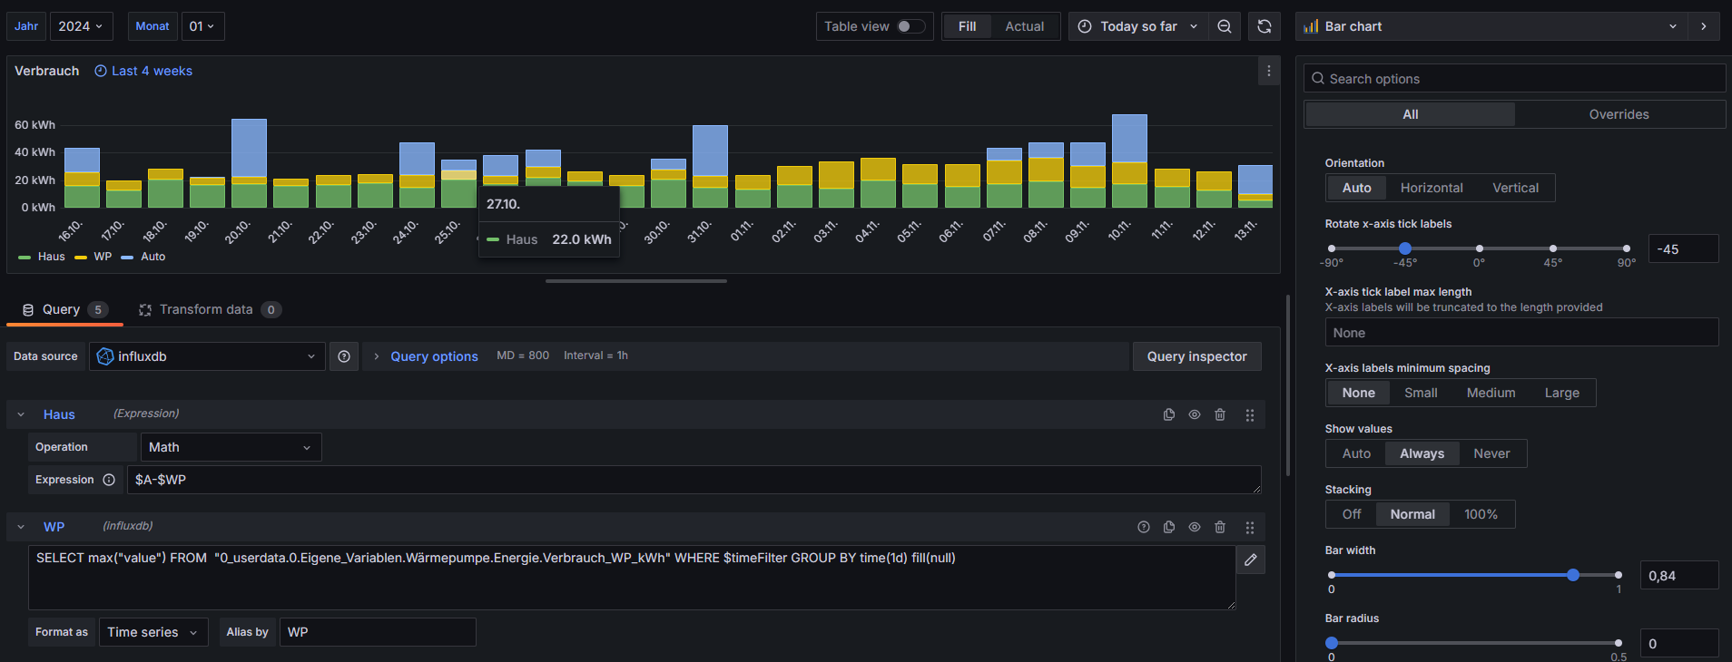The width and height of the screenshot is (1732, 662).
Task: Click the Search options field
Action: click(1514, 79)
